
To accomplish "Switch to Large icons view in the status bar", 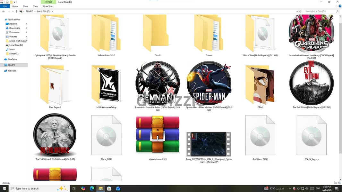I will (339, 183).
